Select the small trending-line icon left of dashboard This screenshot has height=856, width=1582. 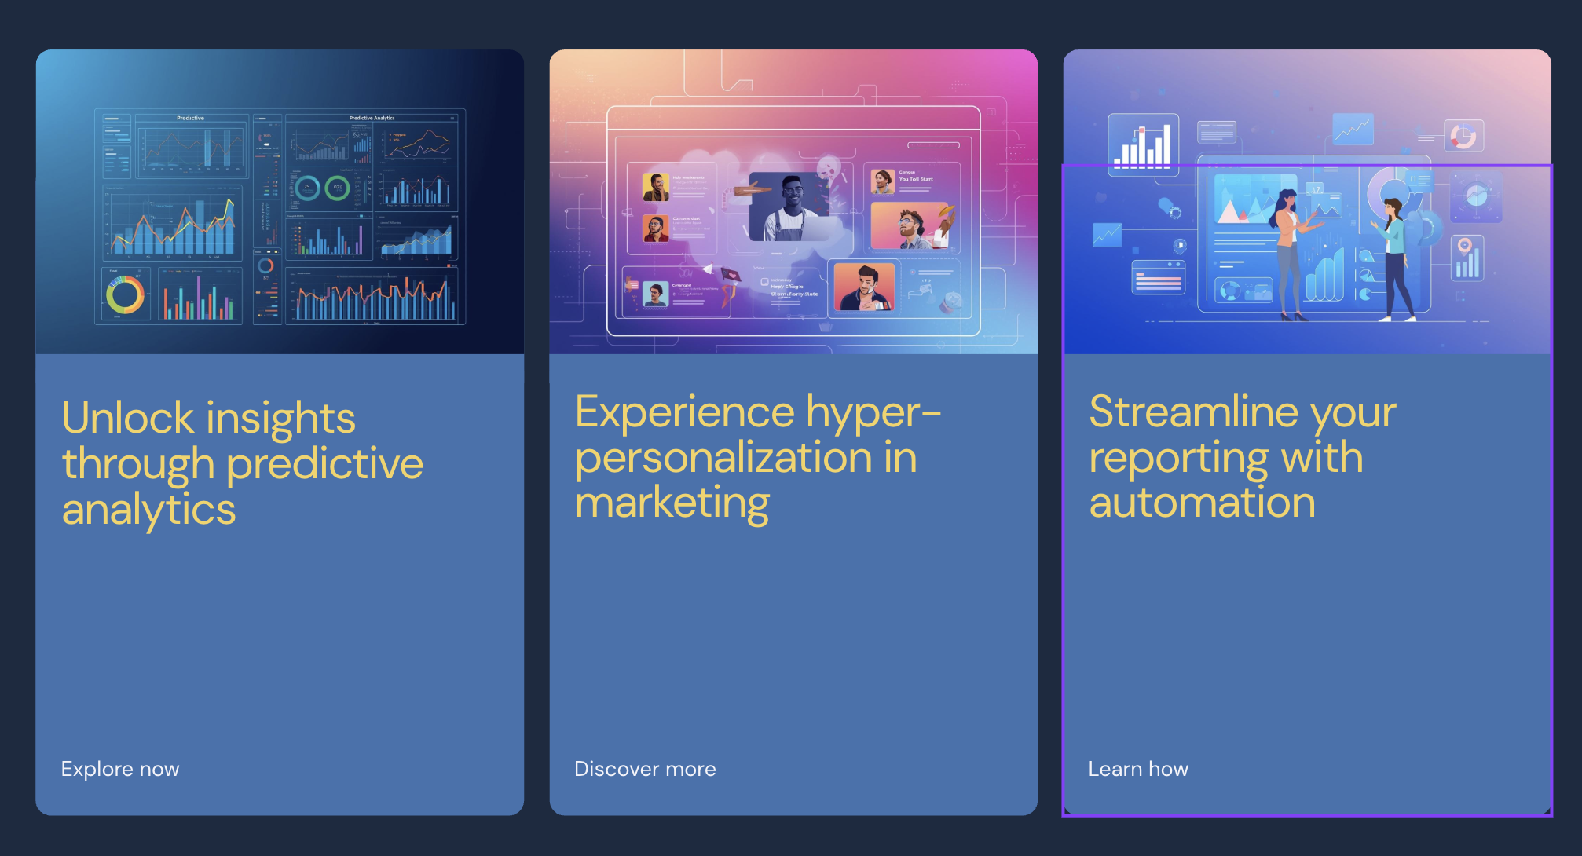[1108, 233]
